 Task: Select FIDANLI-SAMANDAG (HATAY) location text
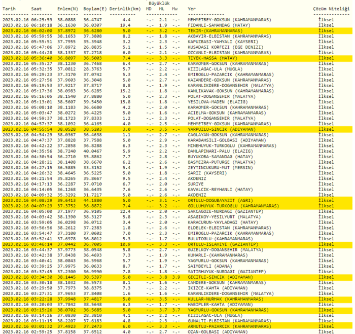click(219, 25)
